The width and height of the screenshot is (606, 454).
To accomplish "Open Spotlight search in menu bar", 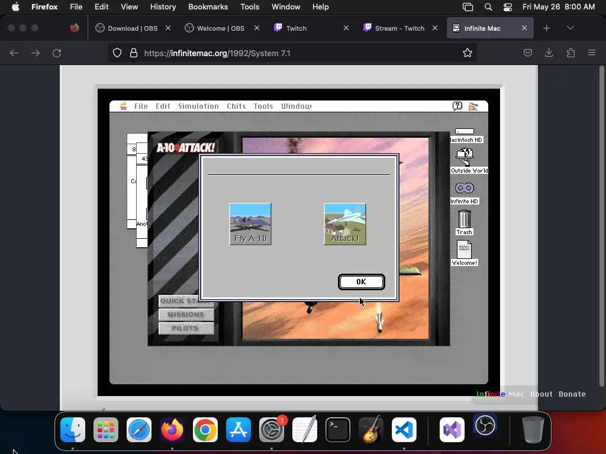I will click(x=488, y=7).
